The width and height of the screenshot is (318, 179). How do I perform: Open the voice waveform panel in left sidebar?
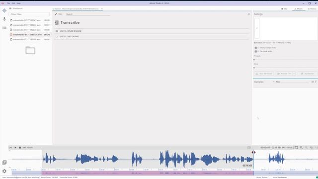pyautogui.click(x=4, y=10)
